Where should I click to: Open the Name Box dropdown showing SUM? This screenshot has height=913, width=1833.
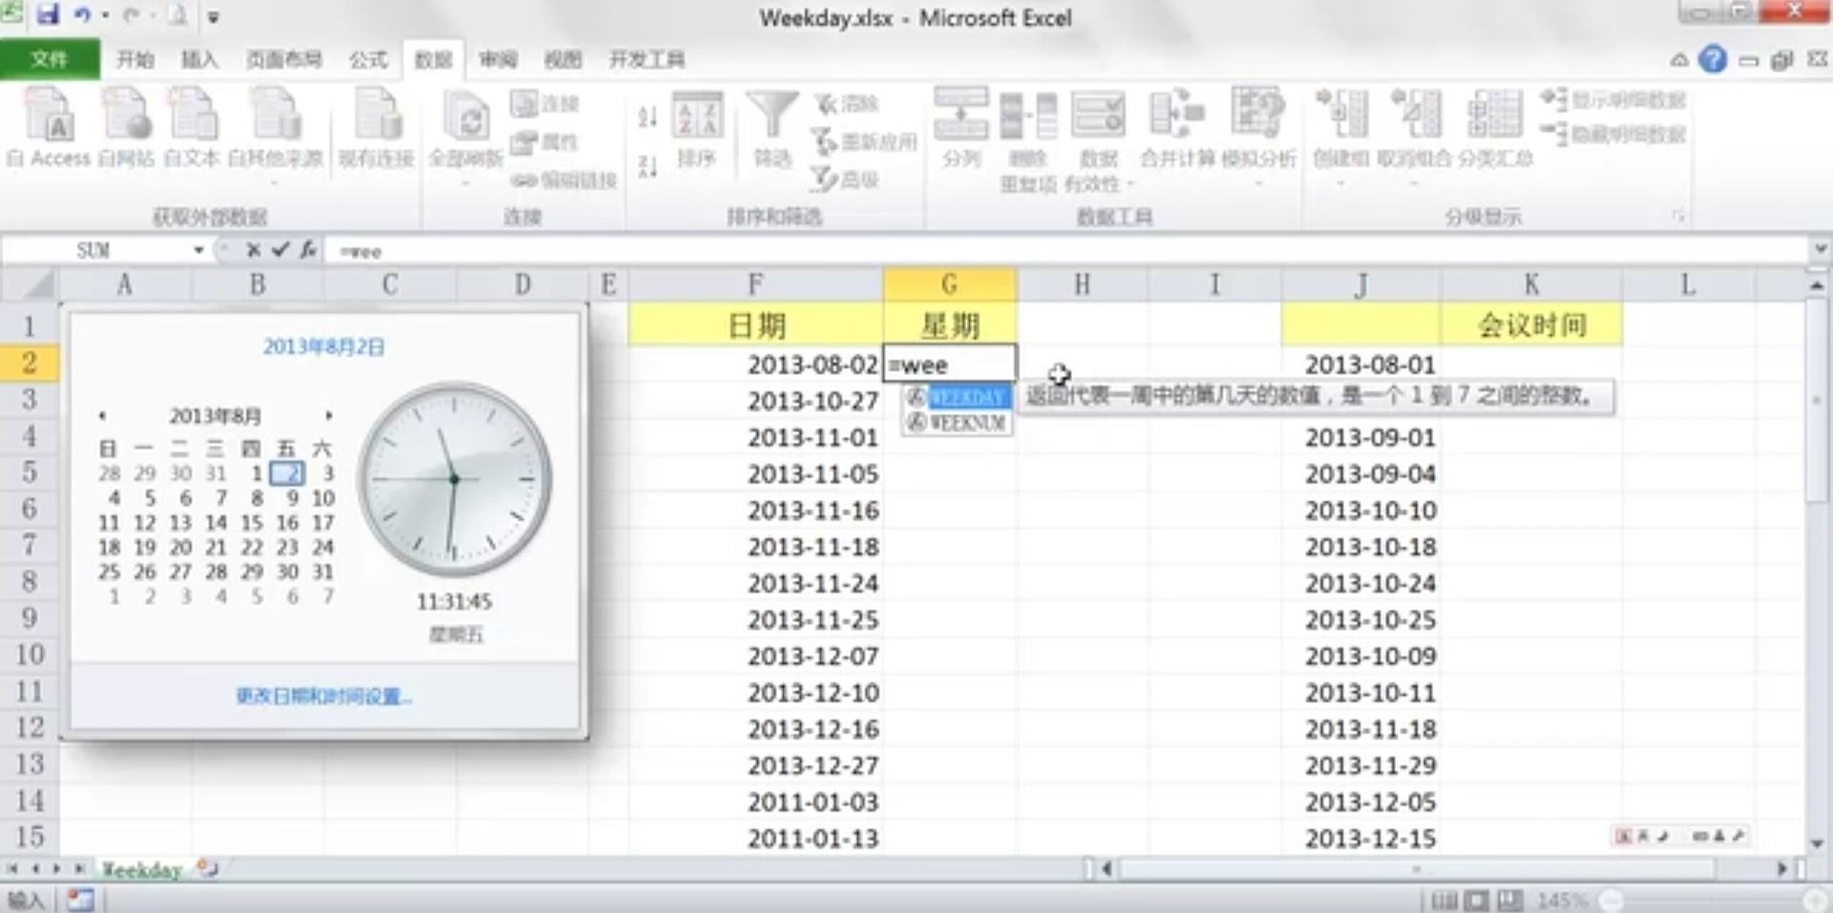pyautogui.click(x=199, y=250)
